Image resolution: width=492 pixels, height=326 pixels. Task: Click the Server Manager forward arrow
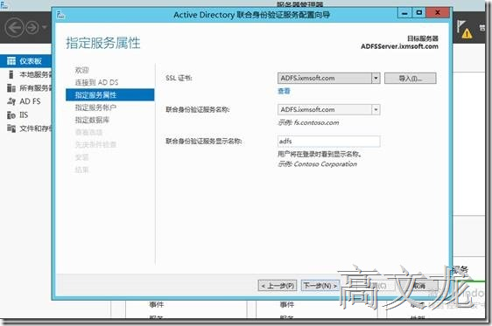pos(32,28)
